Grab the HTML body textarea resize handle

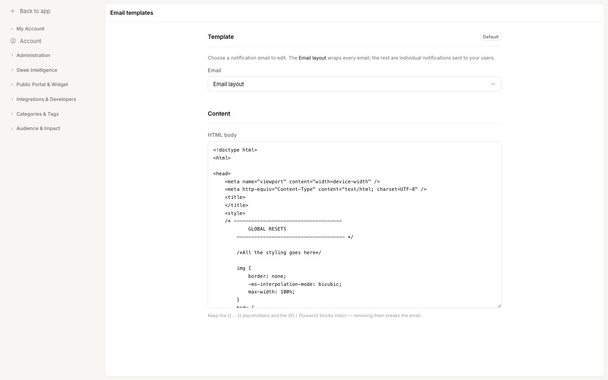(x=499, y=305)
